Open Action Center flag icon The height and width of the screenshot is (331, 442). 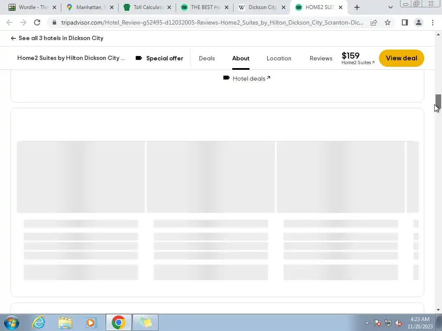point(378,323)
